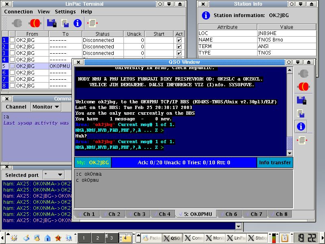
Task: Click the Station taskbar button
Action: point(258,238)
